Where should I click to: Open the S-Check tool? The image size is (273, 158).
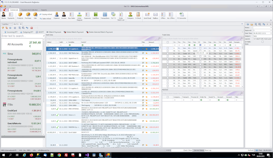(138, 15)
